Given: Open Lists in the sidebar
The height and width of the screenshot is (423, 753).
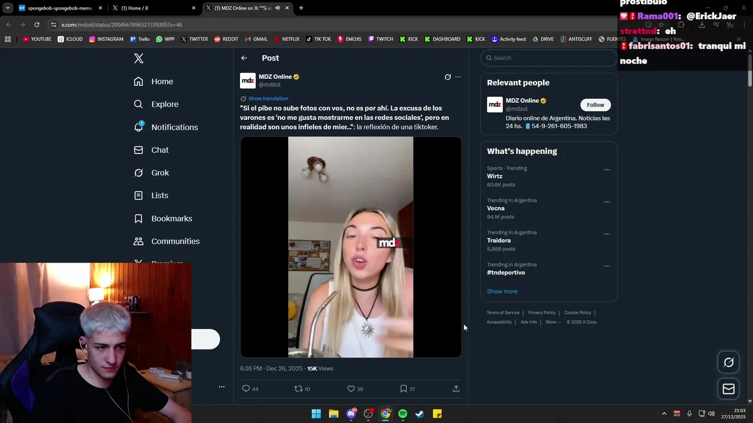Looking at the screenshot, I should pos(151,196).
